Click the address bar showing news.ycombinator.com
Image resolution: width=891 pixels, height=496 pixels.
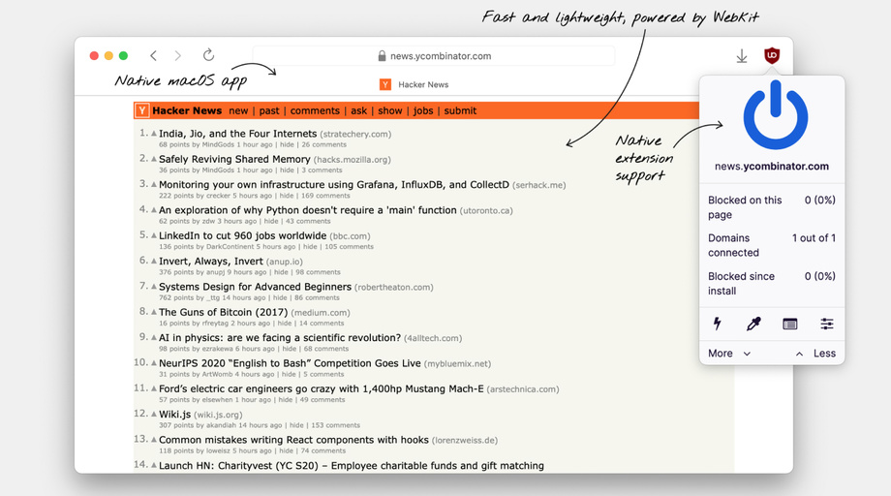pyautogui.click(x=434, y=55)
